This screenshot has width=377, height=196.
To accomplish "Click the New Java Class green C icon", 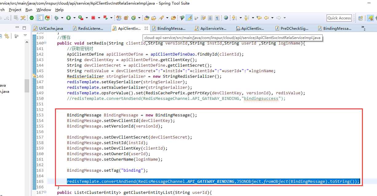I will pos(134,18).
